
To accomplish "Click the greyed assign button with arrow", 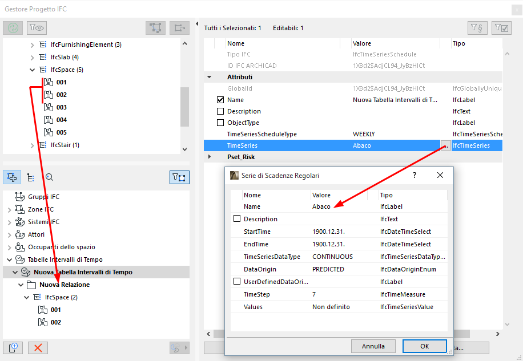I will (x=179, y=348).
